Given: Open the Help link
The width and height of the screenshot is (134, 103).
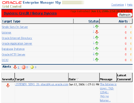Looking at the screenshot, I should point(130,5).
